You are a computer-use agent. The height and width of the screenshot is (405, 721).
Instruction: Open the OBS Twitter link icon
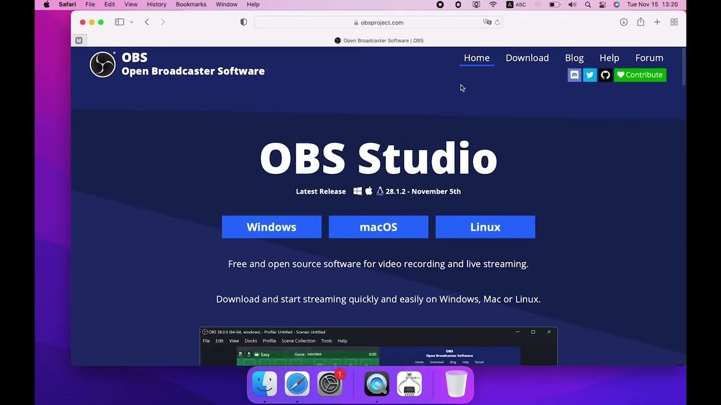tap(590, 75)
